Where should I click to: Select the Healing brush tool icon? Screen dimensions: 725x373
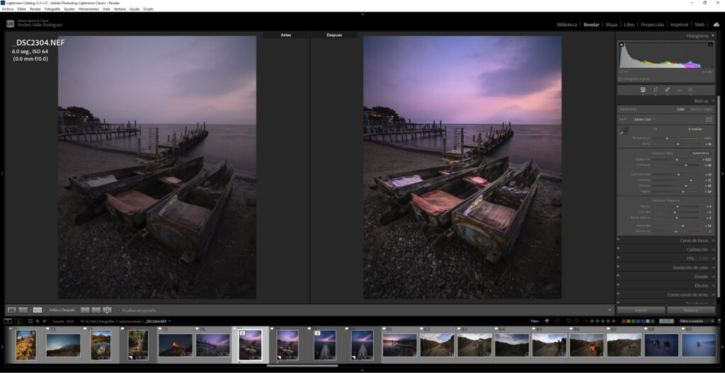pyautogui.click(x=667, y=90)
